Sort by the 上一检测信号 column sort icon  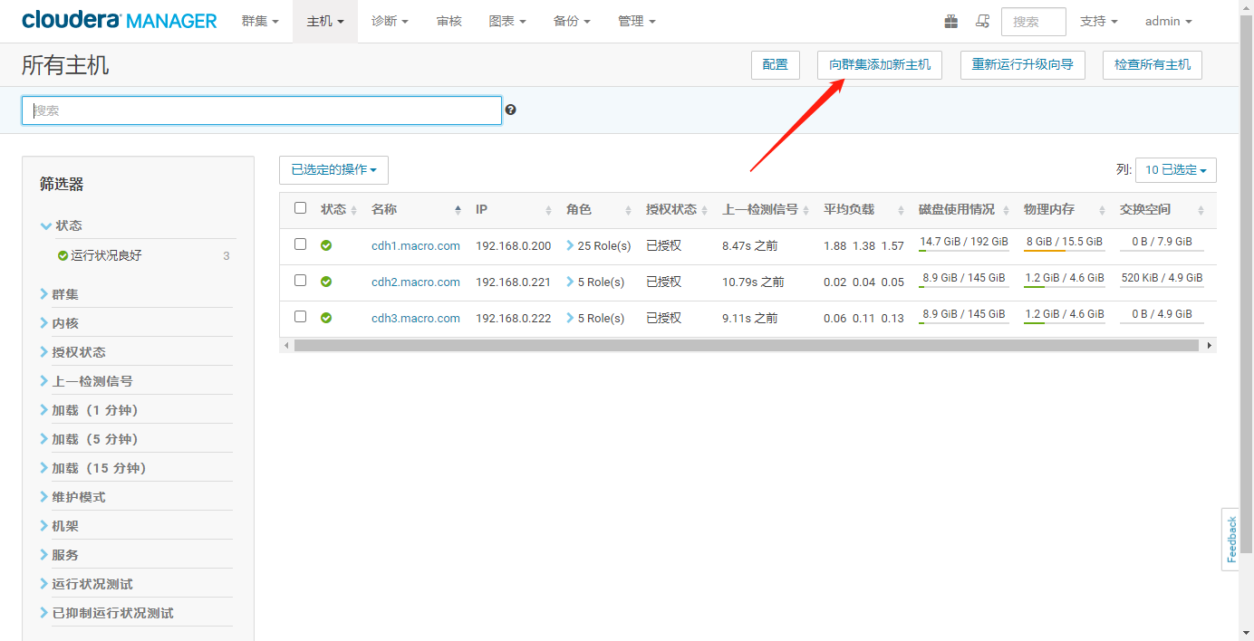click(x=805, y=210)
